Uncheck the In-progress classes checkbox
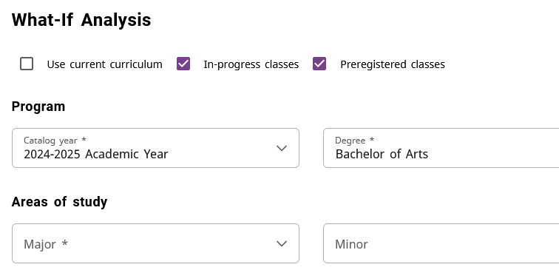The image size is (559, 270). pyautogui.click(x=183, y=64)
